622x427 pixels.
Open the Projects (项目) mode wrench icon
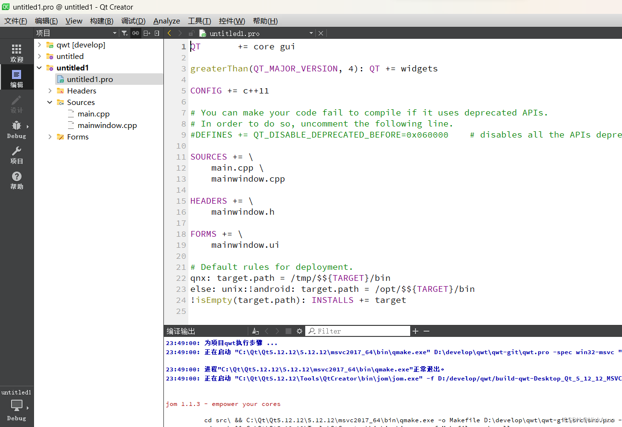point(17,154)
